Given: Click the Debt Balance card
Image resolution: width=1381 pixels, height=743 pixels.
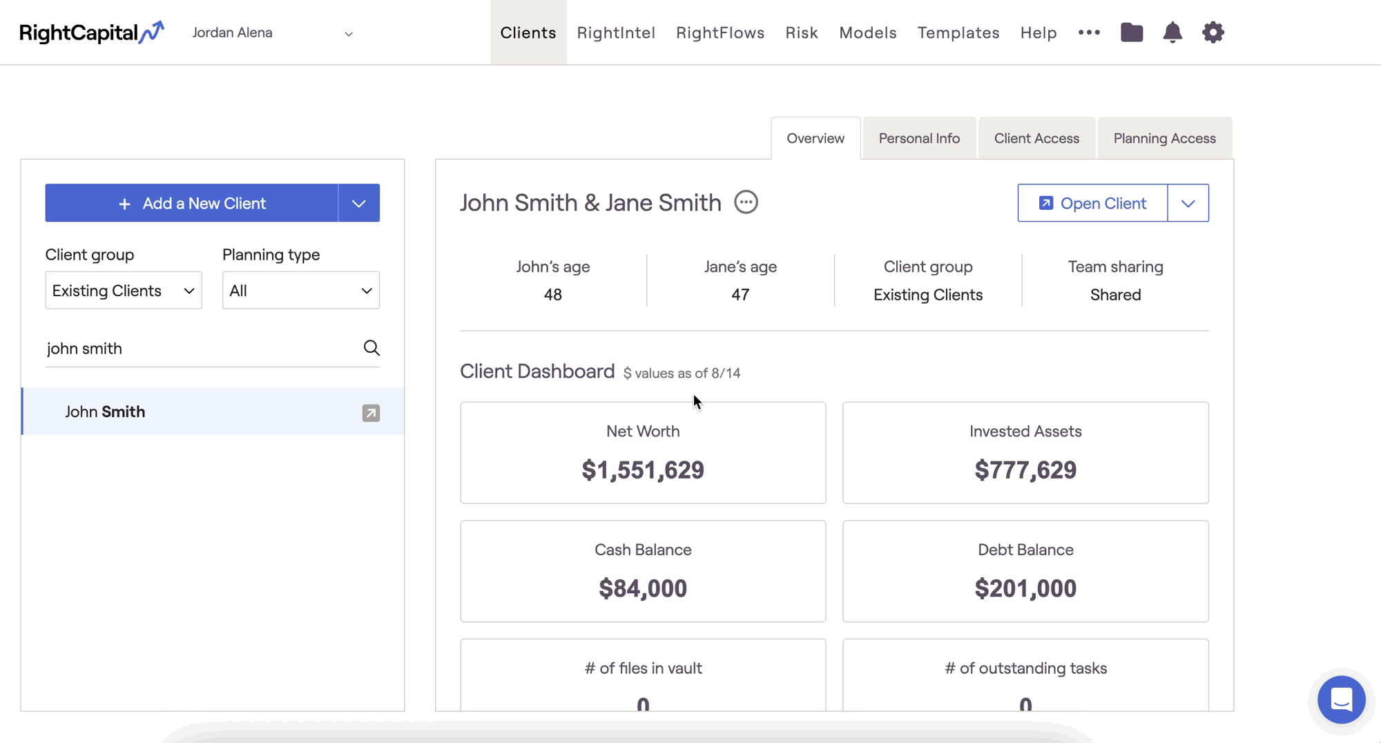Looking at the screenshot, I should point(1025,571).
